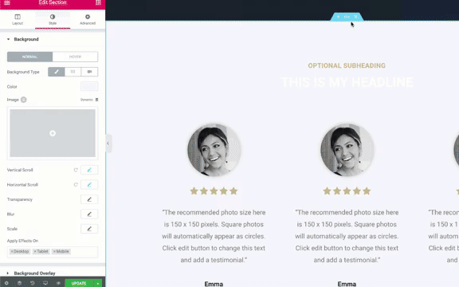Click the second testimonial circular photo
This screenshot has width=459, height=287.
(x=347, y=150)
